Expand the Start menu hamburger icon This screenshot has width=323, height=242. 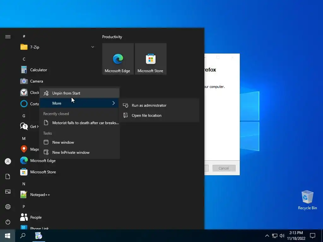coord(8,37)
